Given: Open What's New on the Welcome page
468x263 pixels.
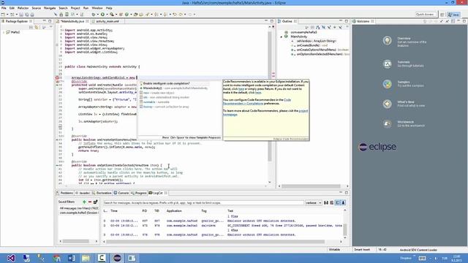Looking at the screenshot, I should [404, 104].
